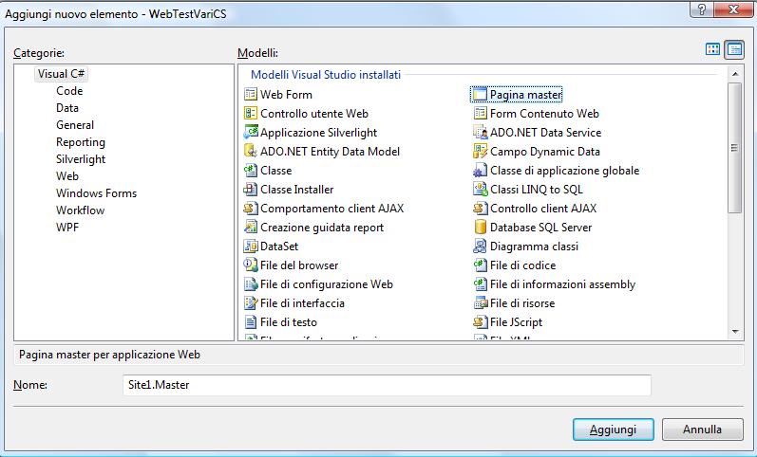This screenshot has height=457, width=757.
Task: Click the Modelli Visual Studio installati header
Action: pyautogui.click(x=326, y=75)
